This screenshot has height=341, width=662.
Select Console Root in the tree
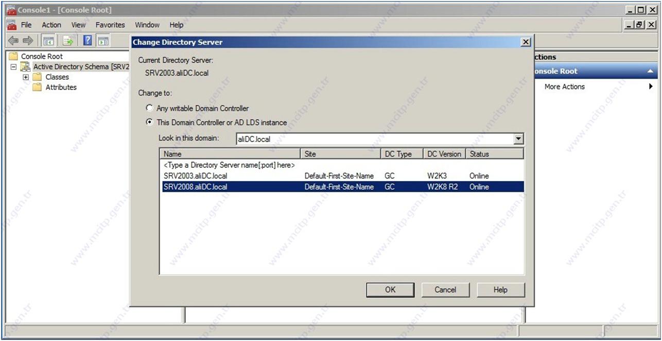42,56
